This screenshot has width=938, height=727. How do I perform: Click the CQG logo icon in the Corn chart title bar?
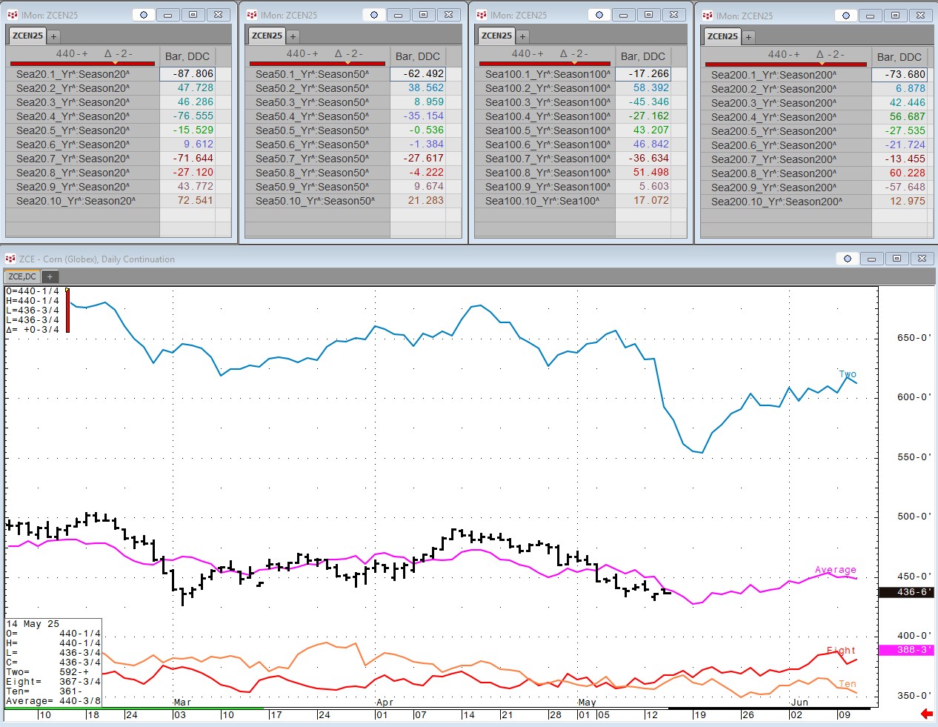[10, 259]
